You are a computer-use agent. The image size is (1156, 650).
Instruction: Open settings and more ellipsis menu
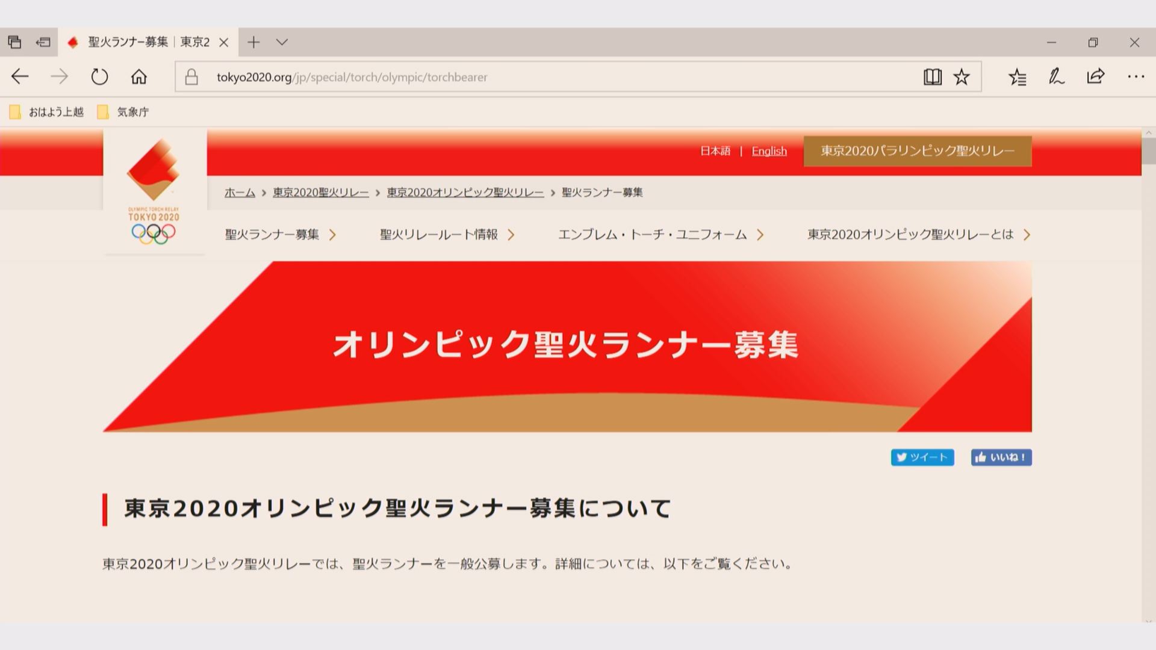pos(1136,77)
